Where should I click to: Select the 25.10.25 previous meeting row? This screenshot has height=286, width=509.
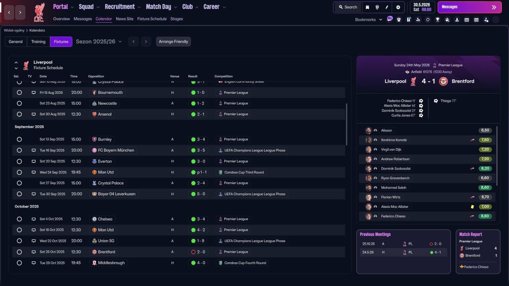(403, 244)
